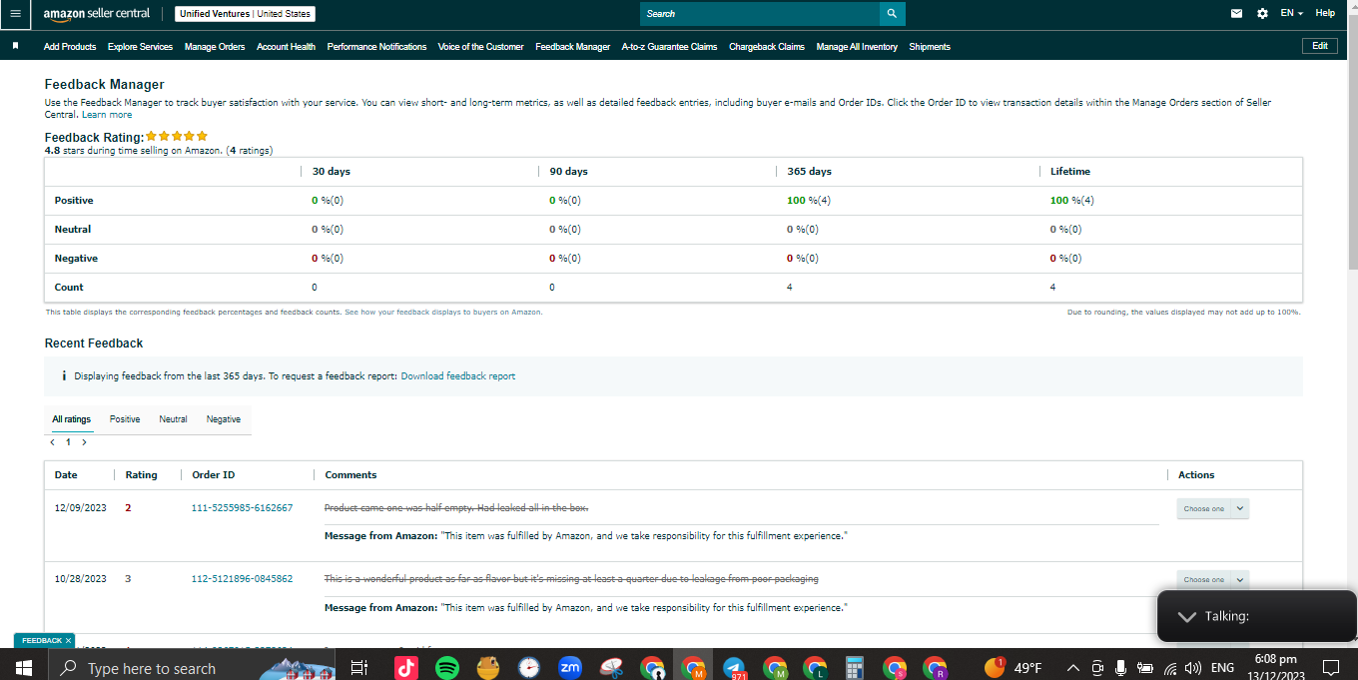Open order ID 111-5255985-6162667
Screen dimensions: 1358x680
(243, 508)
